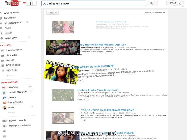The height and width of the screenshot is (140, 187).
Task: Open the bit.ly/TheFineBros link
Action: 96,76
